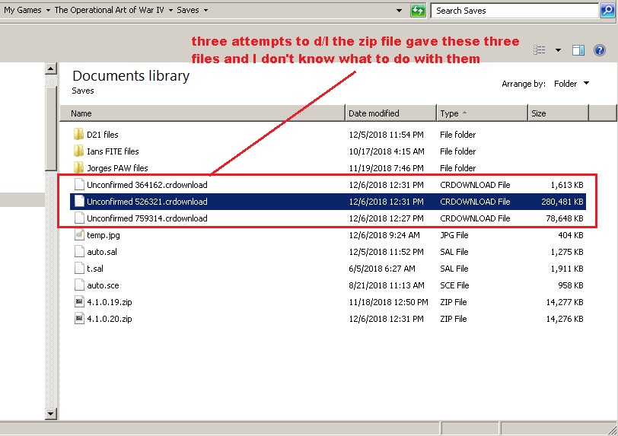The width and height of the screenshot is (618, 436).
Task: Click the search magnifier icon
Action: [x=607, y=11]
